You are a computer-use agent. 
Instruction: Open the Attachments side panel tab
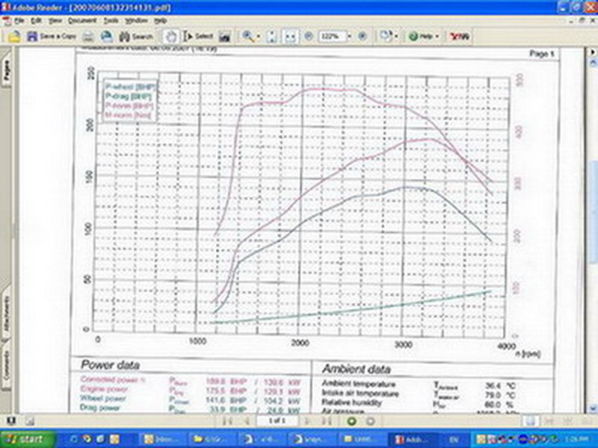coord(7,315)
